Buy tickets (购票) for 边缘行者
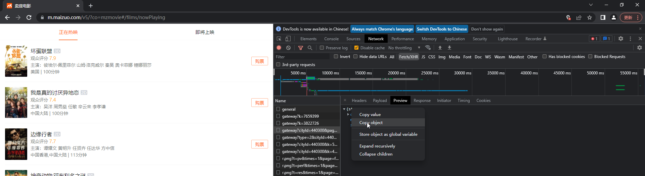The image size is (645, 176). [259, 144]
